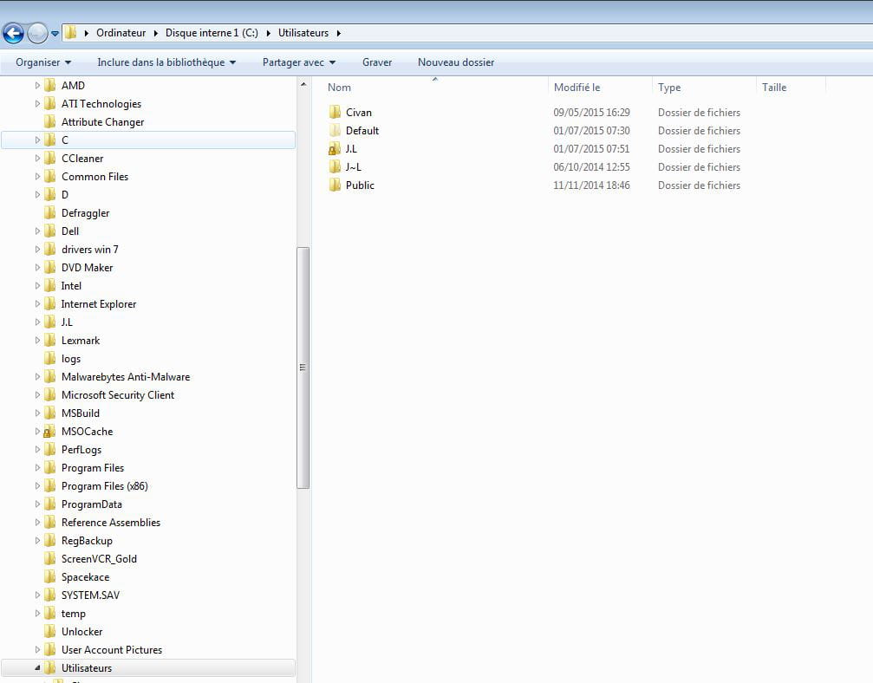This screenshot has height=683, width=873.
Task: Click Malwarebytes Anti-Malware folder icon
Action: [x=50, y=377]
